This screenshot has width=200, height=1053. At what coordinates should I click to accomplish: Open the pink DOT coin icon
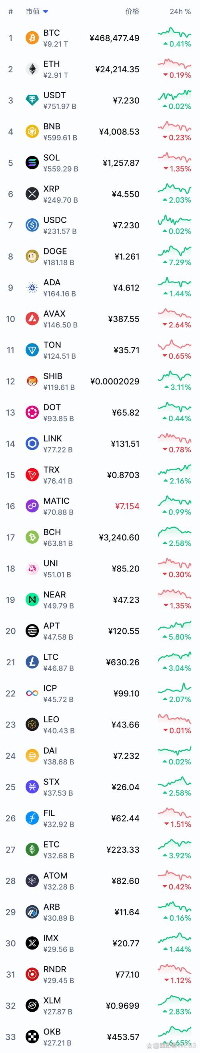tap(32, 413)
